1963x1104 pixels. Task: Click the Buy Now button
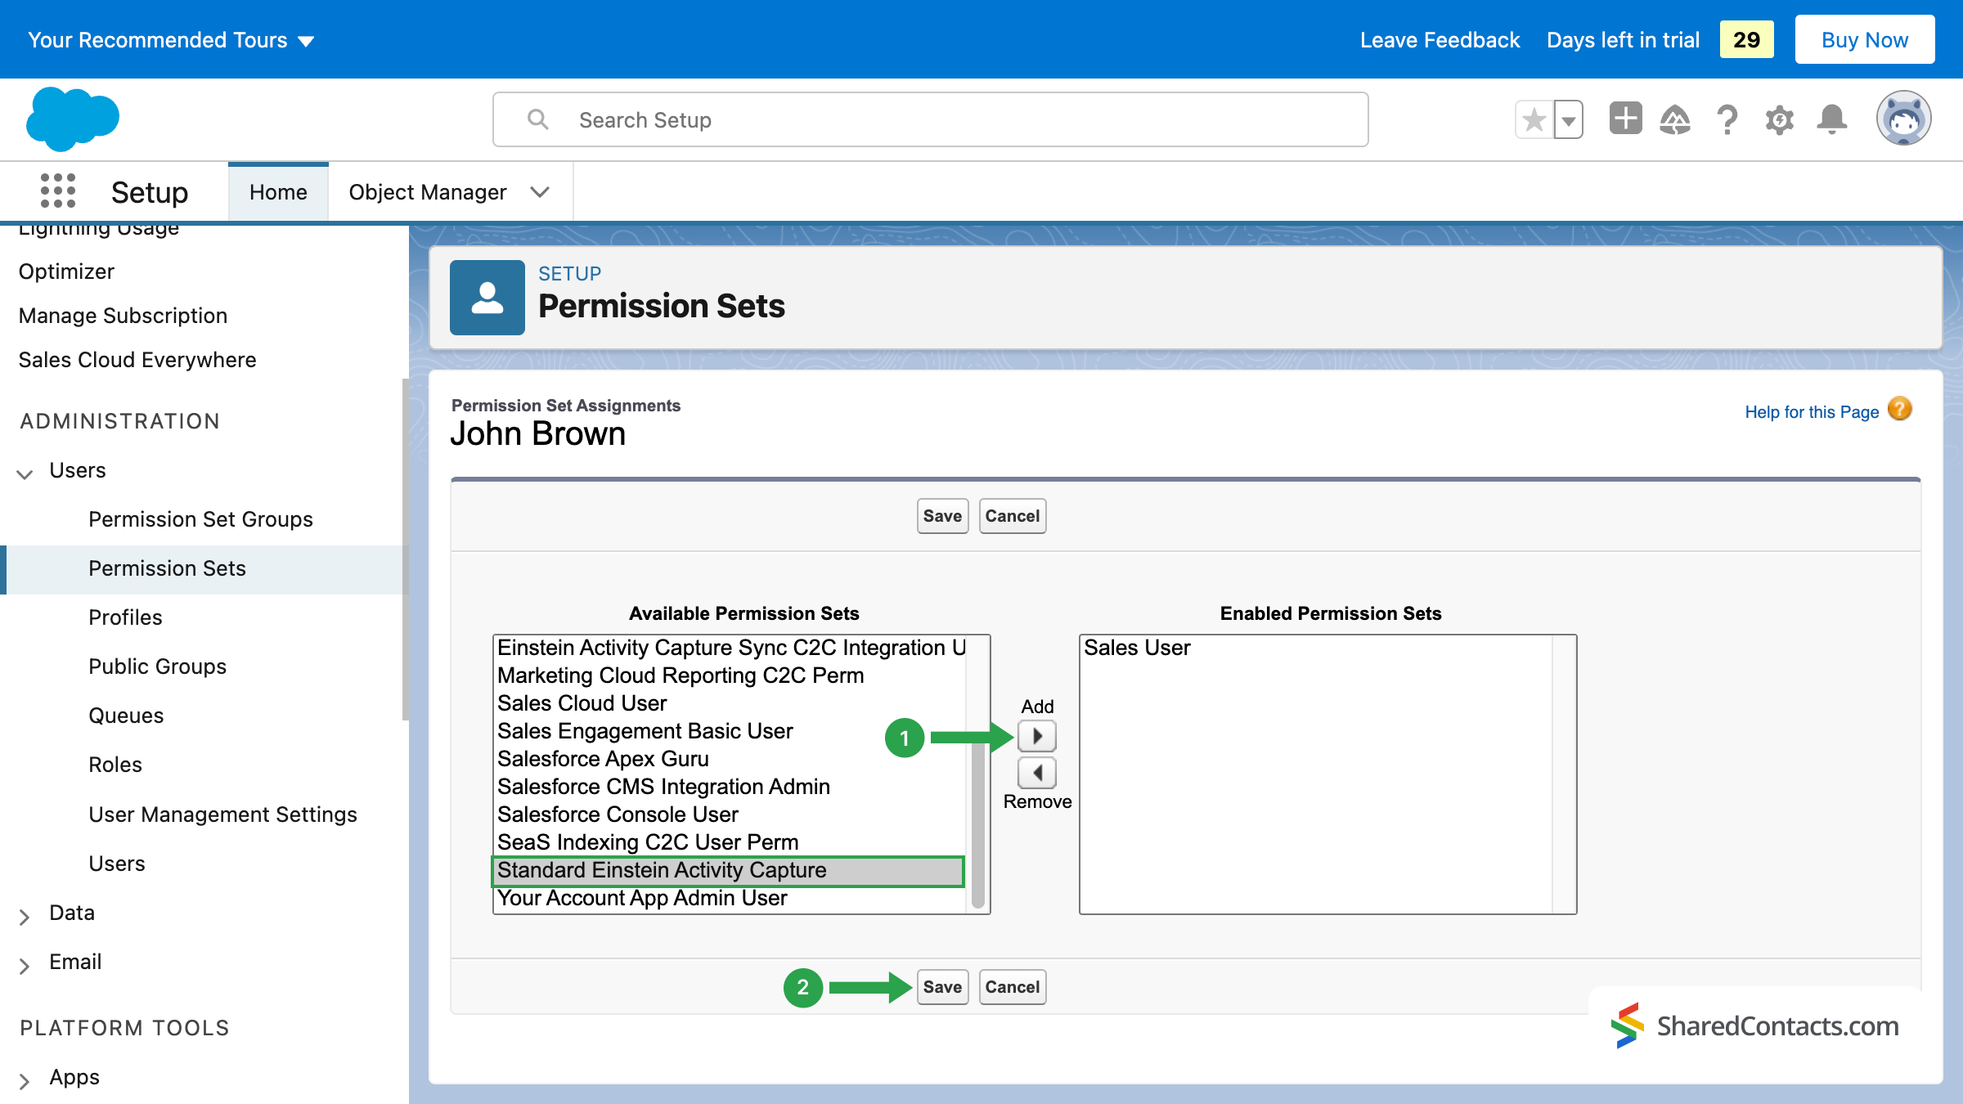coord(1865,39)
